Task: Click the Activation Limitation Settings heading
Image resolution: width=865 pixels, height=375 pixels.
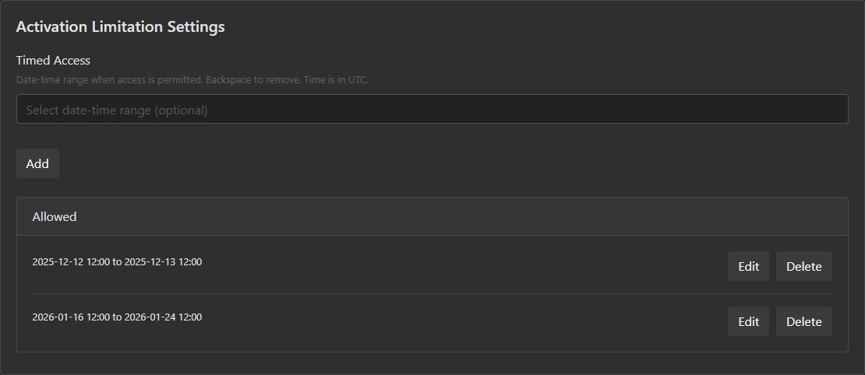Action: [120, 26]
